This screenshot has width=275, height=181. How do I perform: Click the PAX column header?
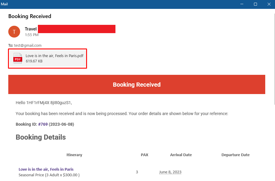[144, 155]
